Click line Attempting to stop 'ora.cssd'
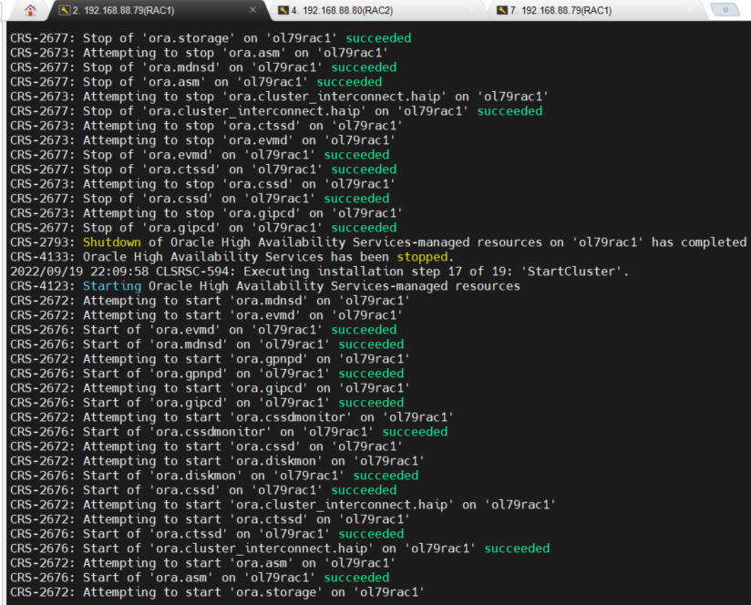This screenshot has height=605, width=751. 202,184
